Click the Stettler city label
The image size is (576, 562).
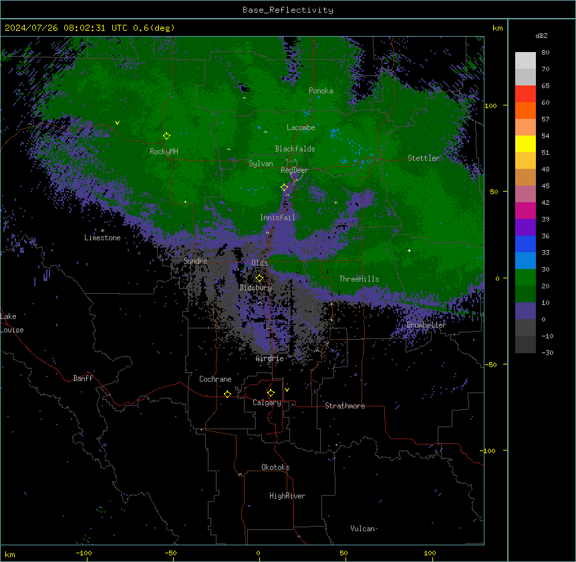[424, 158]
